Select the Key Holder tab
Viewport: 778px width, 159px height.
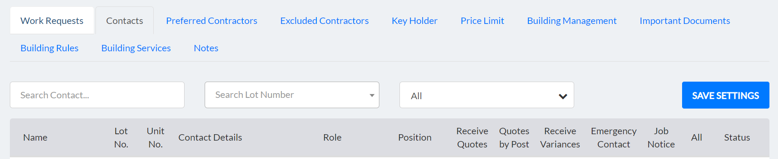(x=414, y=21)
